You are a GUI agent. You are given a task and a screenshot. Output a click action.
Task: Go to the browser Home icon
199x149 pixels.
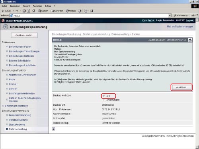coord(33,11)
